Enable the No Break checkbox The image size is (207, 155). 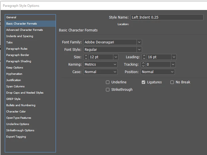coord(172,82)
